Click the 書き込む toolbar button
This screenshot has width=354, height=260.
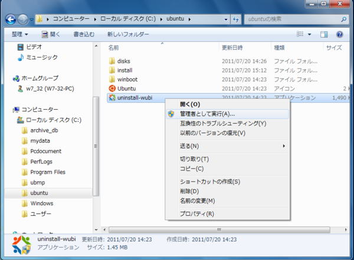click(x=84, y=34)
